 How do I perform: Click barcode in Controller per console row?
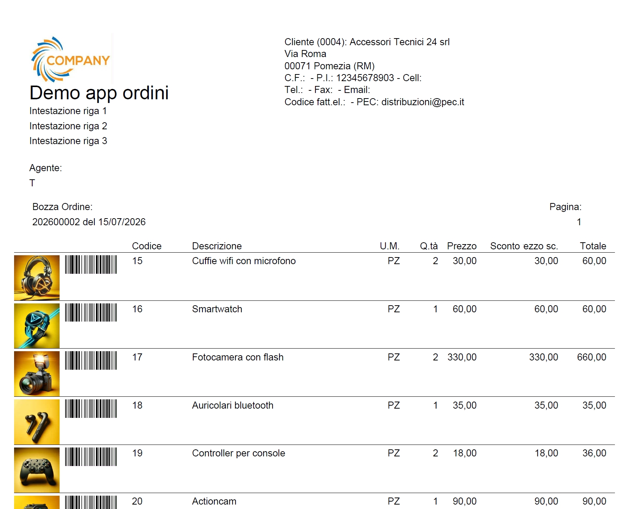(91, 457)
